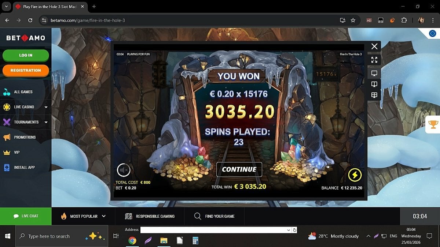The image size is (440, 247).
Task: Select the four-panel grid view icon
Action: [x=374, y=95]
